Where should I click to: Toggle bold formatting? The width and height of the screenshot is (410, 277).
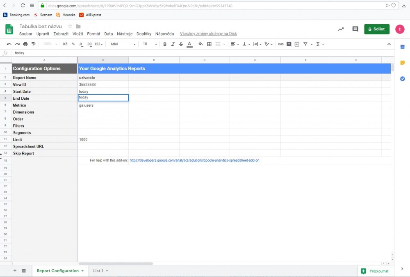[x=165, y=44]
